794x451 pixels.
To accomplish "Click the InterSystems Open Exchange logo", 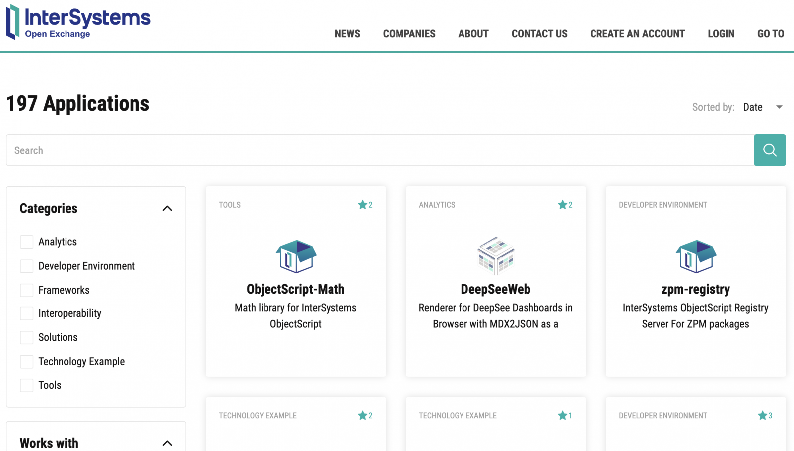I will click(78, 22).
